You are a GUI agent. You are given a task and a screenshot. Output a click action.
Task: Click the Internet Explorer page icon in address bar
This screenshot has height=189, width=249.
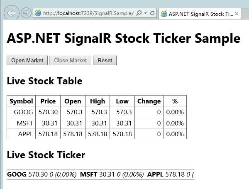38,13
